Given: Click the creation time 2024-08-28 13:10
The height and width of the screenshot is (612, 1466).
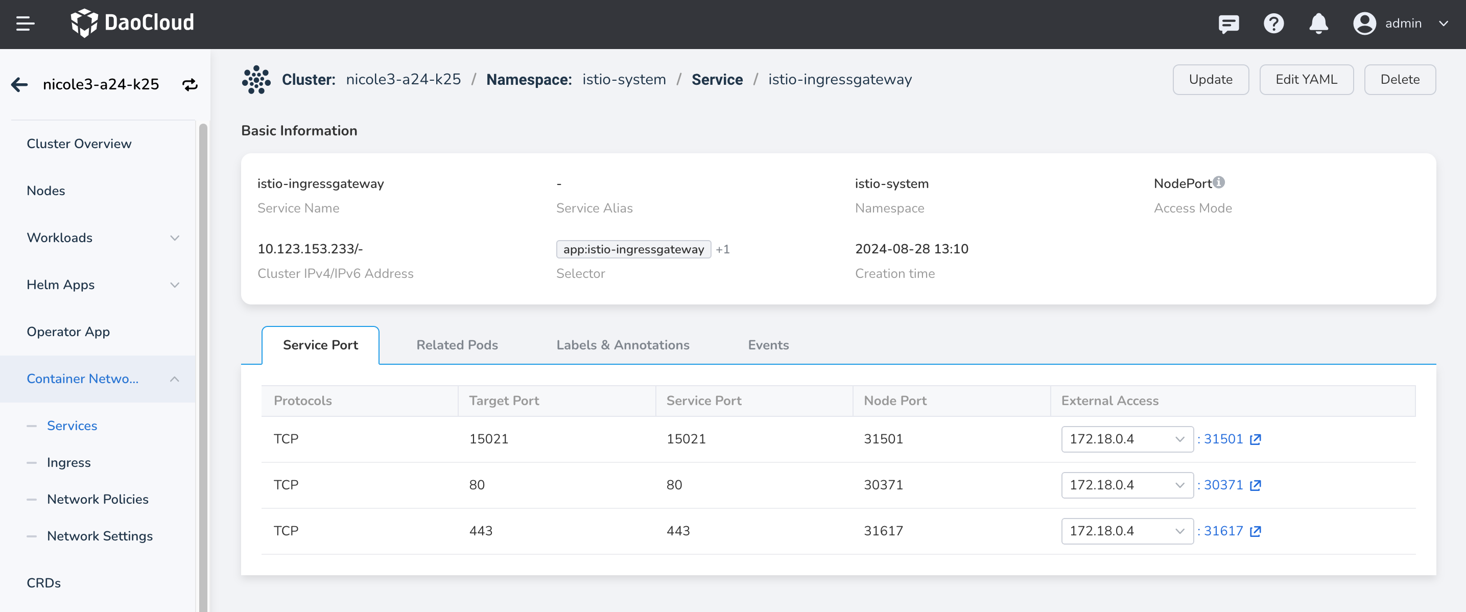Looking at the screenshot, I should pyautogui.click(x=911, y=249).
